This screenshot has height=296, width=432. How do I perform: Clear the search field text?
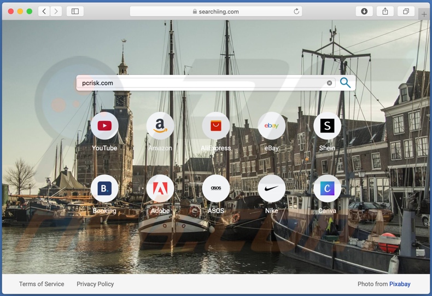[x=329, y=83]
